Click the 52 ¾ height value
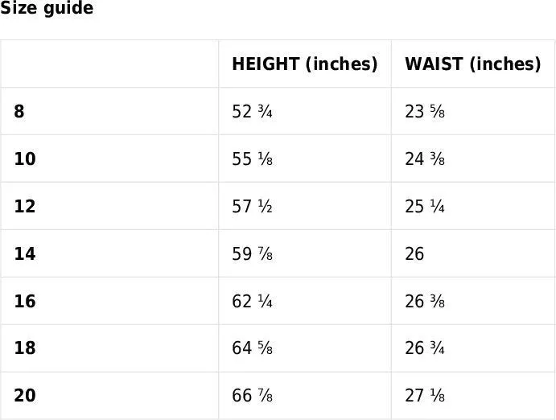 pyautogui.click(x=252, y=112)
